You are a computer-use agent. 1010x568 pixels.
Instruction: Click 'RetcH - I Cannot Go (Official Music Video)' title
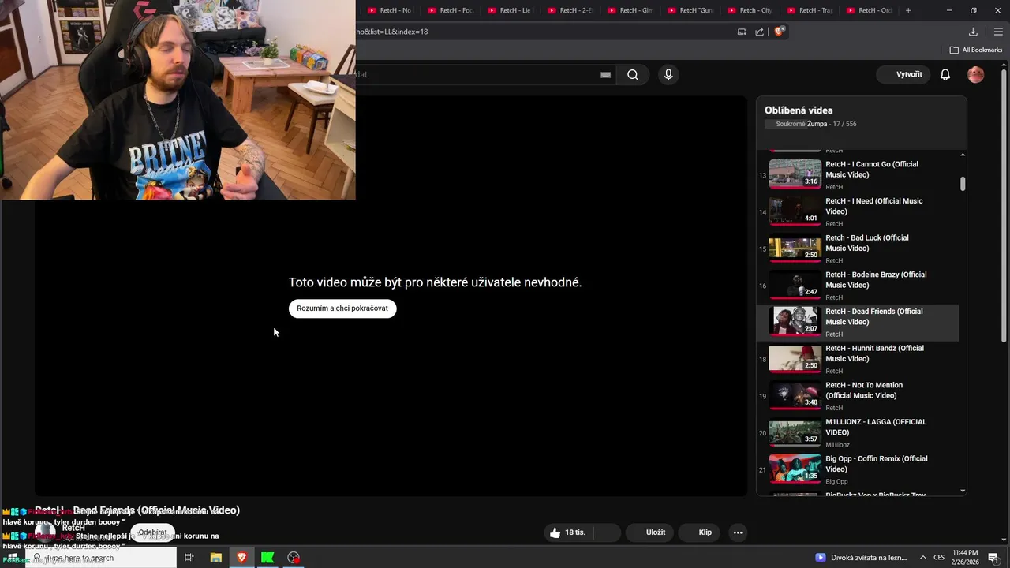pyautogui.click(x=872, y=170)
